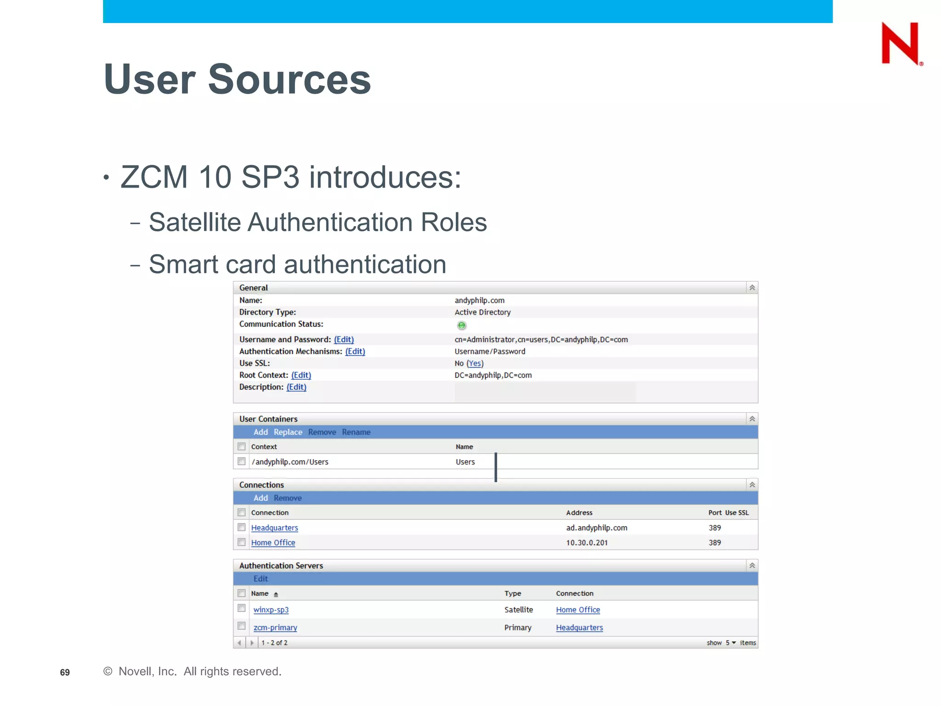This screenshot has width=941, height=706.
Task: Click the green Communication Status indicator
Action: [462, 325]
